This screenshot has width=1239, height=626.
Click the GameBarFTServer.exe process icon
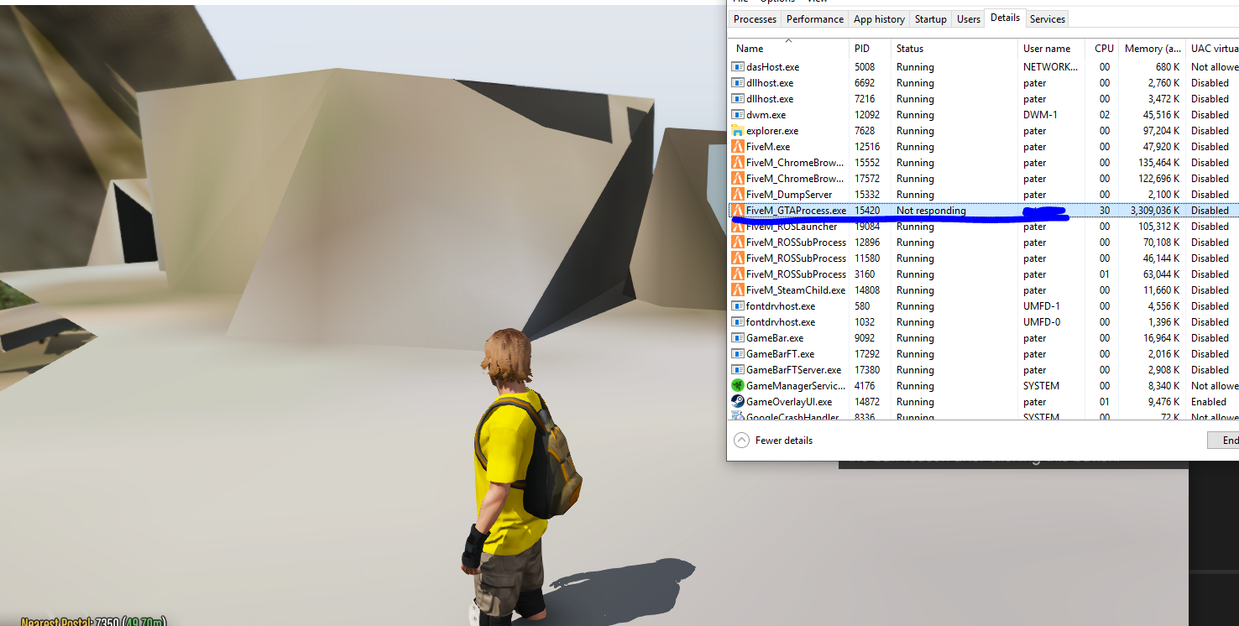pyautogui.click(x=738, y=369)
